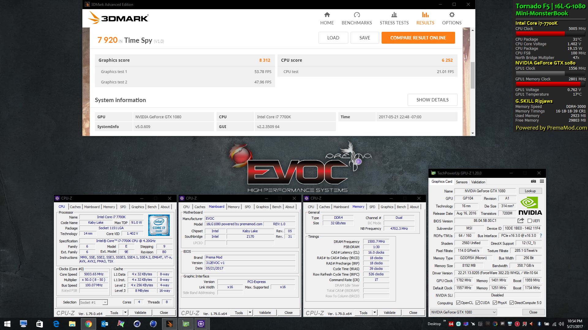Open 3DMark Benchmarks gauge icon
The height and width of the screenshot is (330, 588).
(x=356, y=15)
